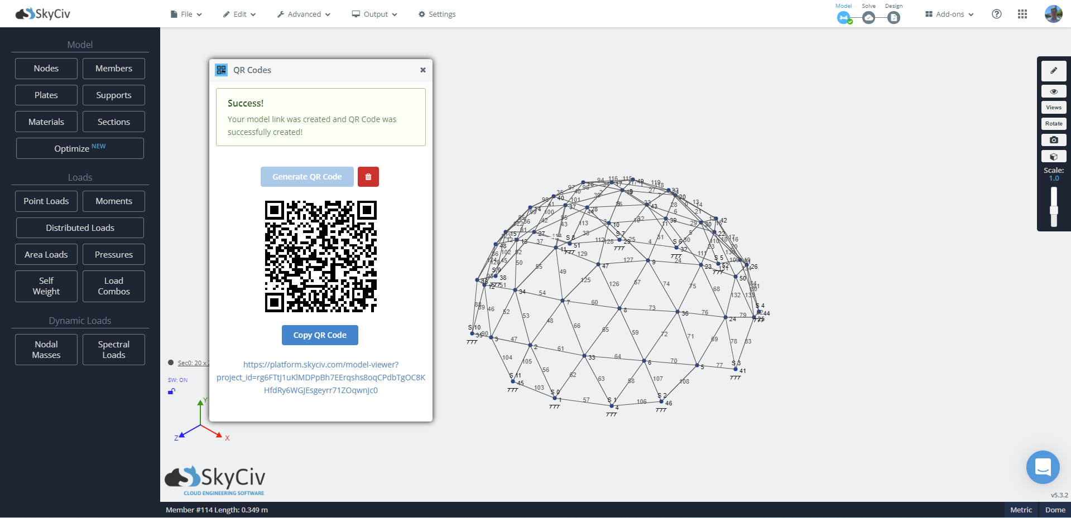The height and width of the screenshot is (518, 1071).
Task: Open the Edit menu
Action: pyautogui.click(x=239, y=14)
